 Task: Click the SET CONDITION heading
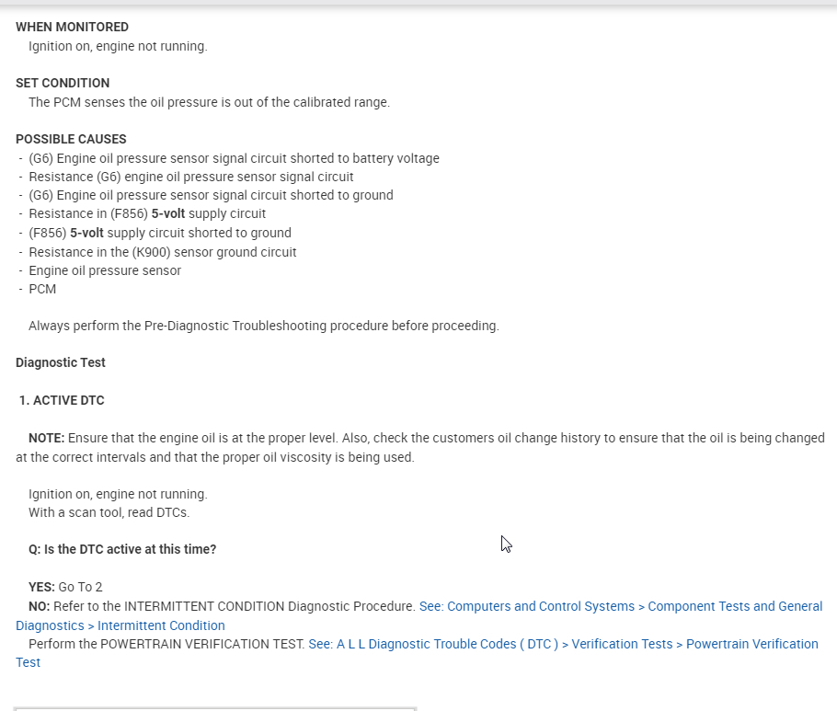pyautogui.click(x=63, y=83)
